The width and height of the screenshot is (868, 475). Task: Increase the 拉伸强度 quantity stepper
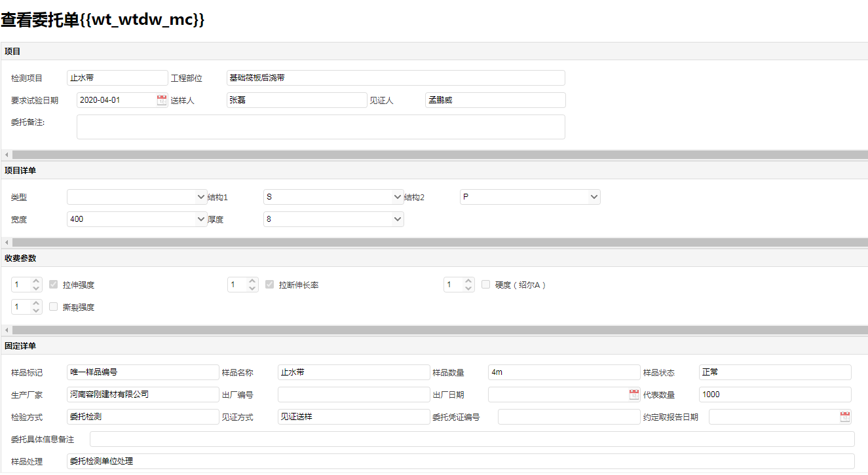click(36, 281)
